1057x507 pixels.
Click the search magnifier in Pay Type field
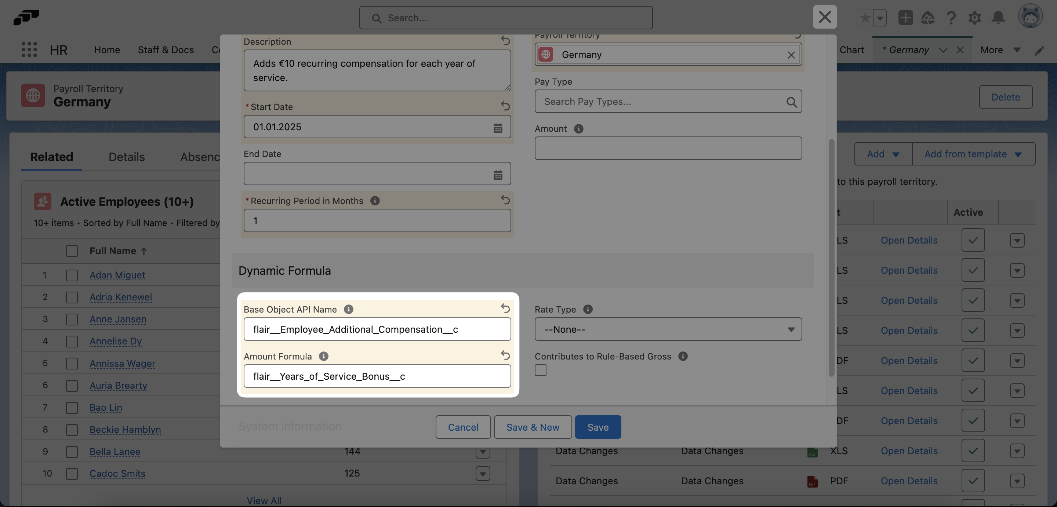(x=791, y=101)
